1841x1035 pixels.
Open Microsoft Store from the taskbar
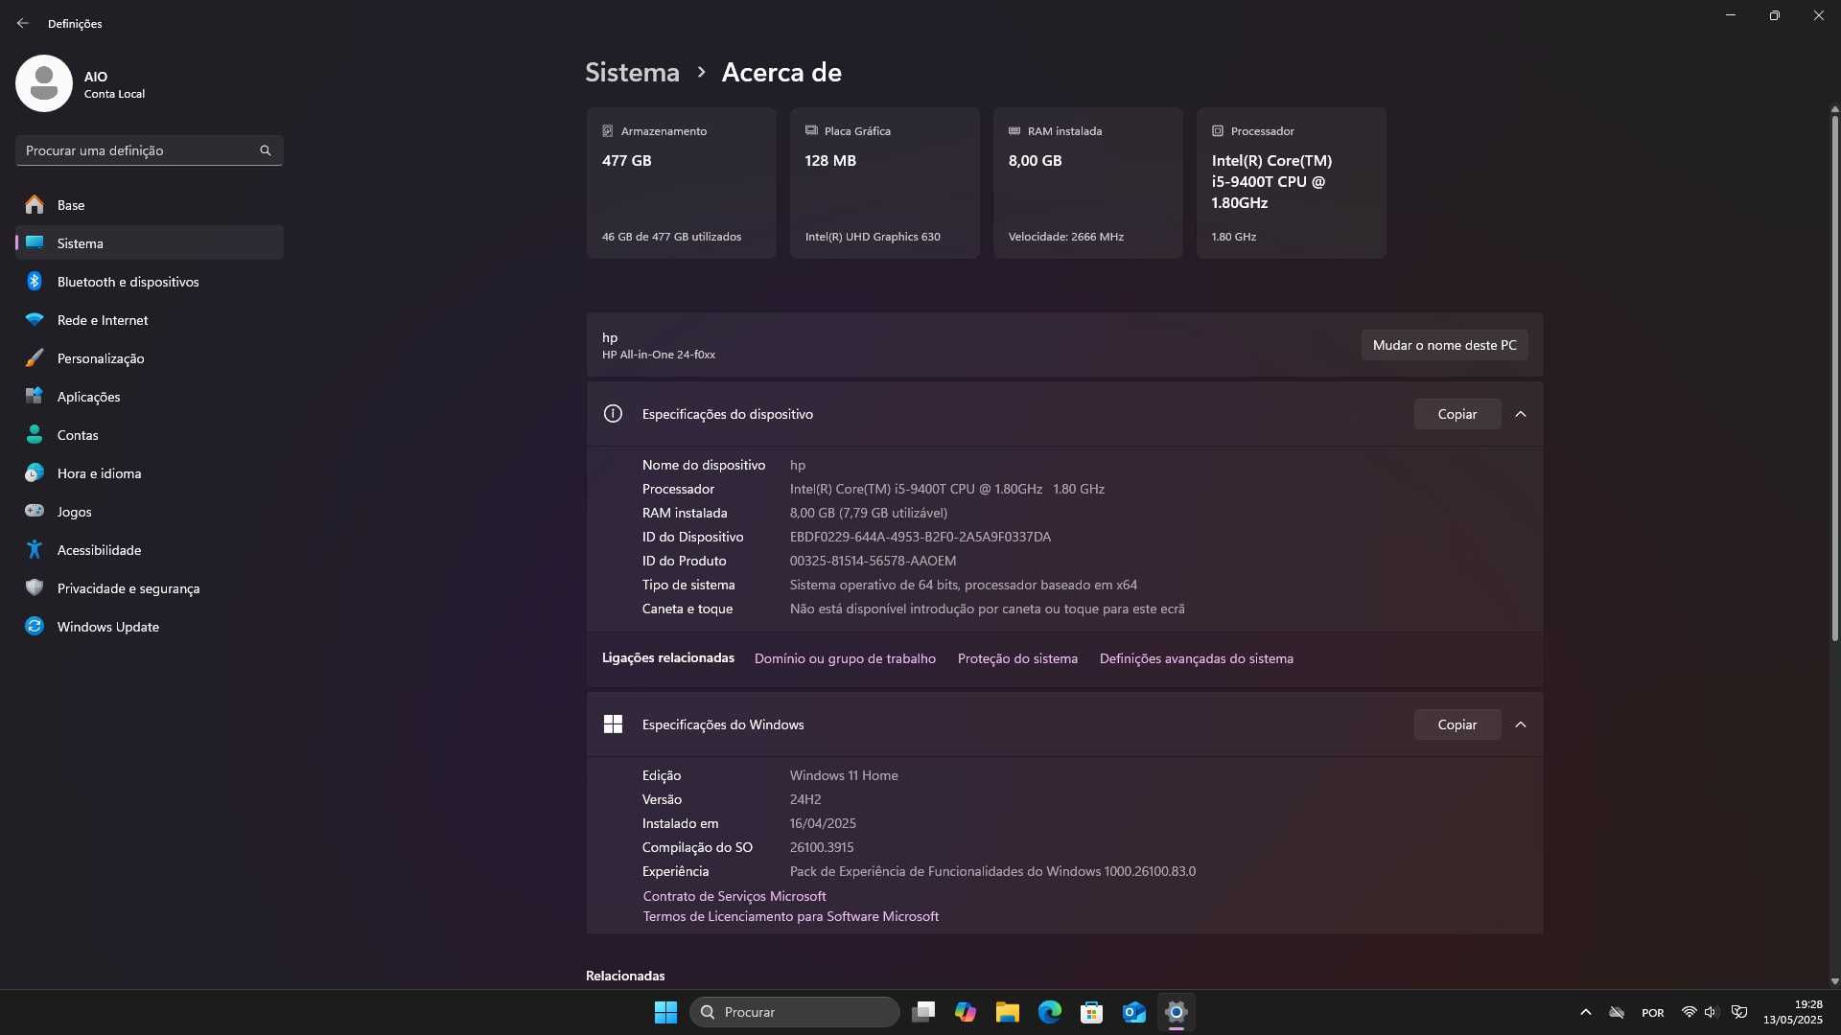coord(1092,1012)
